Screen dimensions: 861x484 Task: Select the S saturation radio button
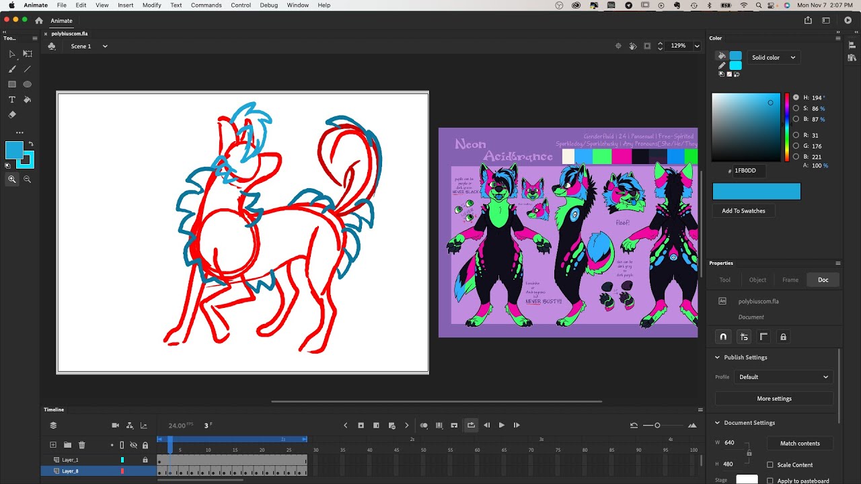796,108
